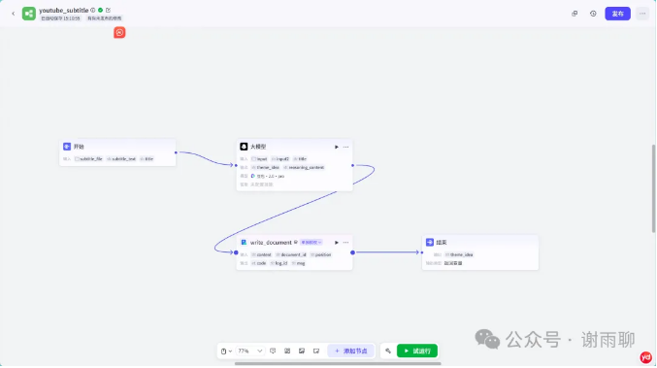Click the content input on write_document node
Image resolution: width=657 pixels, height=368 pixels.
click(x=261, y=254)
